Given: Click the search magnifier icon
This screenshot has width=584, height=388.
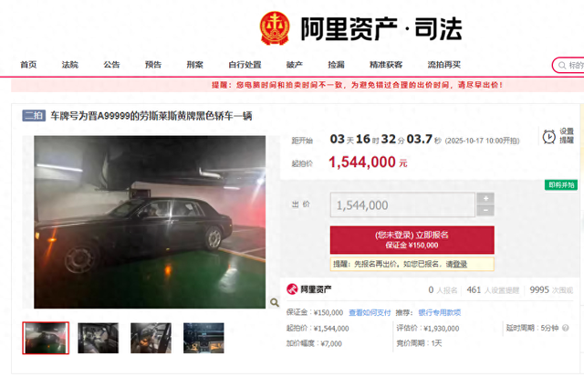Looking at the screenshot, I should click(562, 66).
